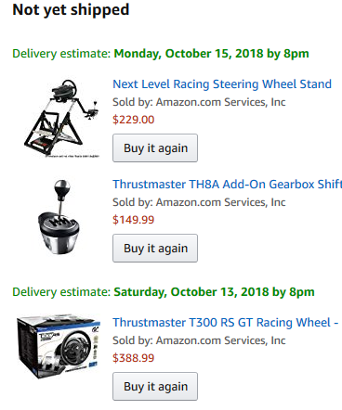The image size is (342, 410).
Task: Click the Not yet shipped heading
Action: [71, 10]
